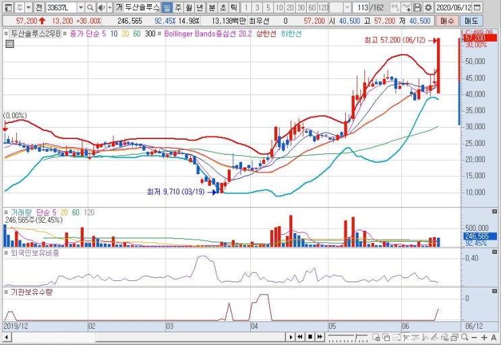Open chart settings gear icon

(x=428, y=7)
